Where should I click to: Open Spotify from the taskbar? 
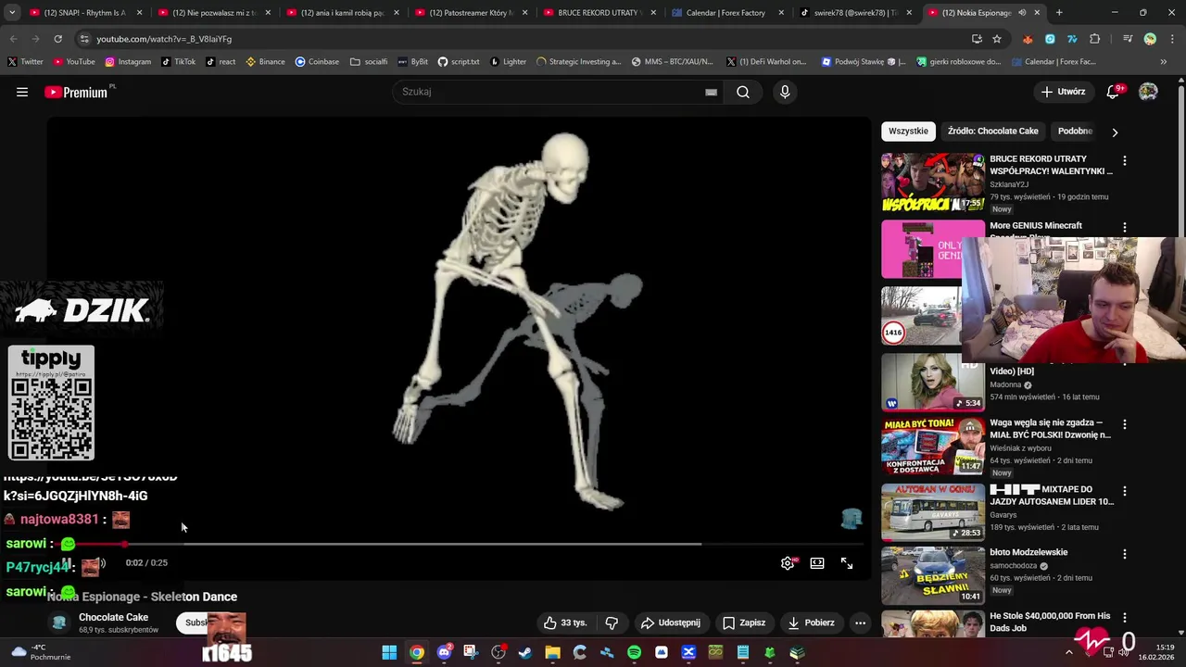(x=634, y=652)
